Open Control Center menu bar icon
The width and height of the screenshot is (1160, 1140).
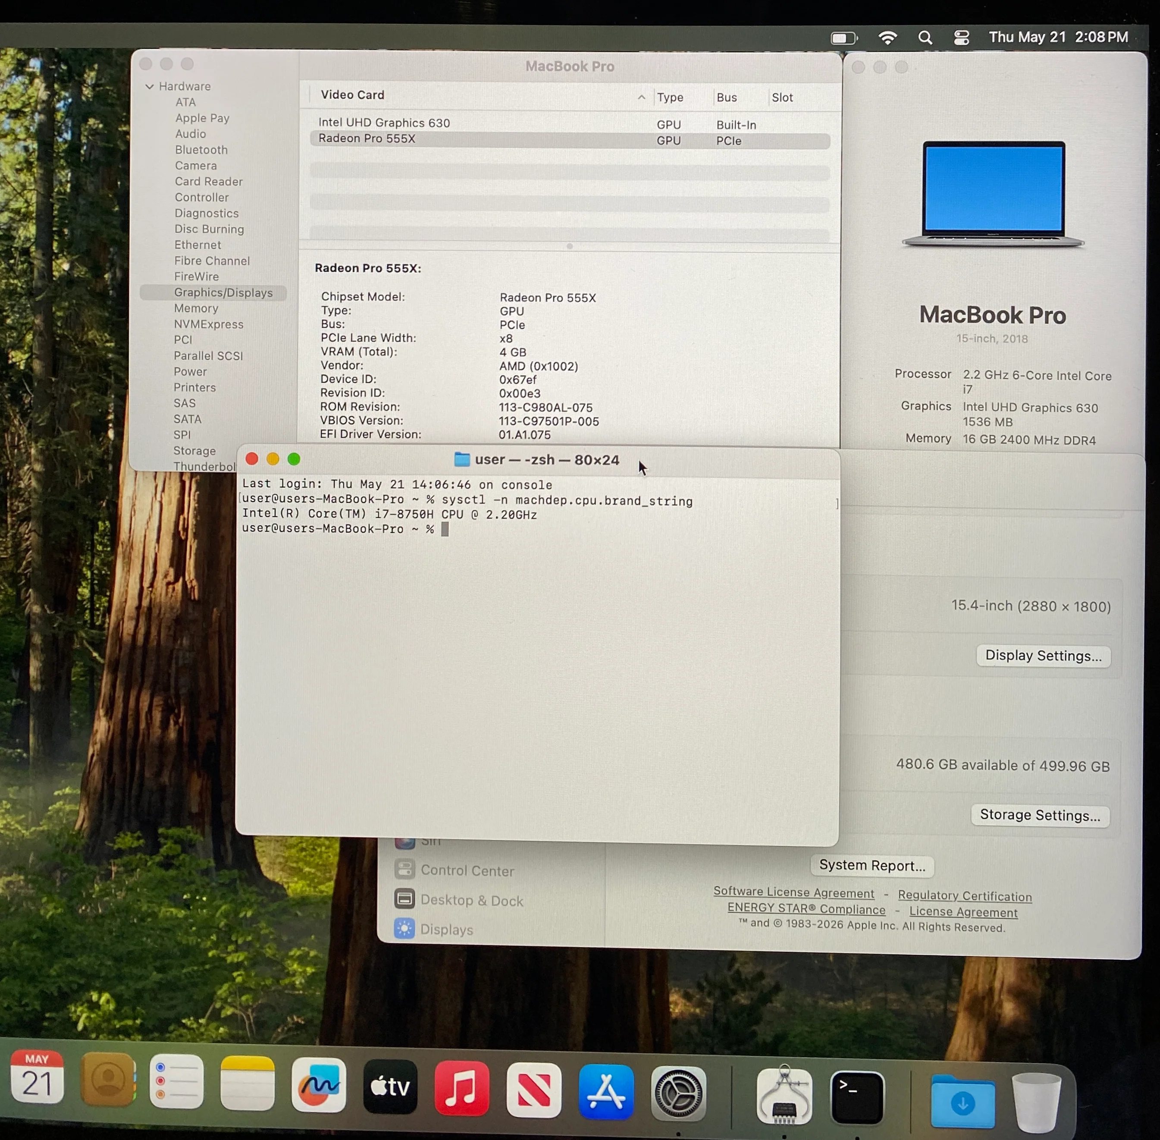coord(961,38)
